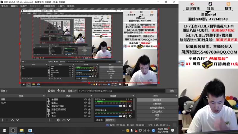Click 开始录制 to start recording
The height and width of the screenshot is (134, 238).
(x=157, y=104)
